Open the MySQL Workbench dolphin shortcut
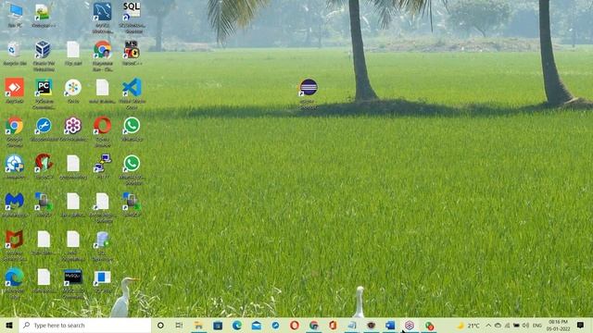593x333 pixels. 103,17
